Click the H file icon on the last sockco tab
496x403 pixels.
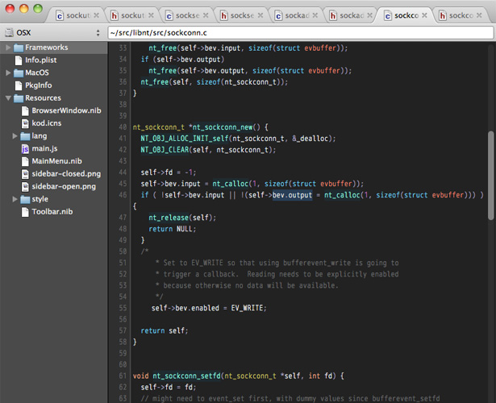point(443,15)
